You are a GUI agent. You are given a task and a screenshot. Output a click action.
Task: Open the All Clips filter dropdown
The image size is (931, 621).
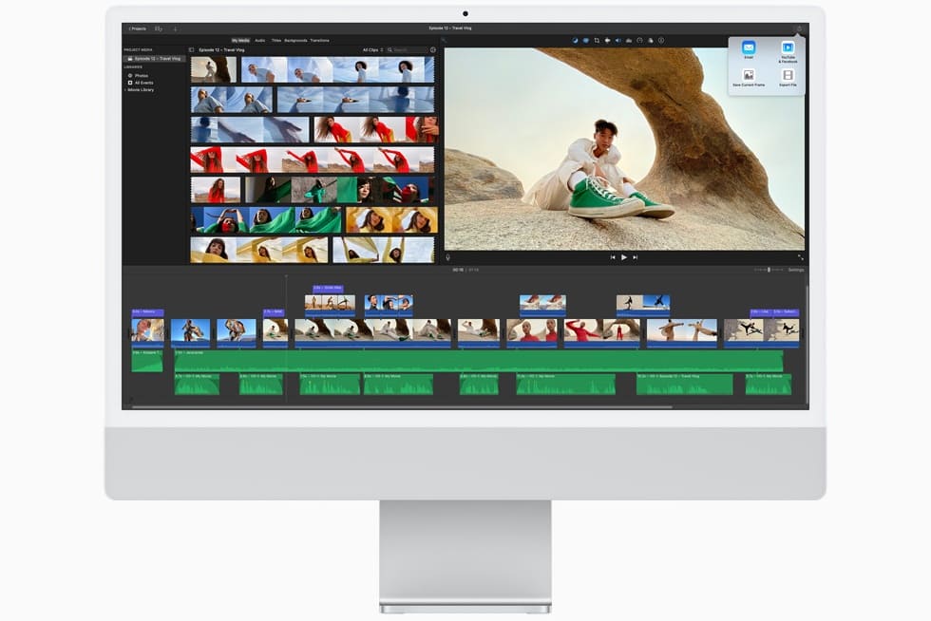372,50
